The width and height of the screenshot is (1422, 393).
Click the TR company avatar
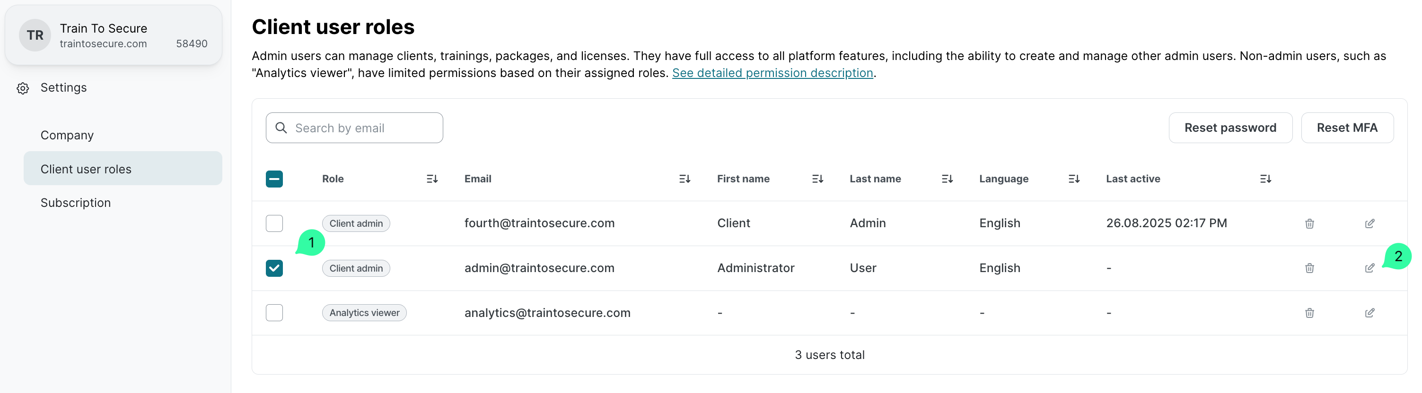[x=35, y=35]
